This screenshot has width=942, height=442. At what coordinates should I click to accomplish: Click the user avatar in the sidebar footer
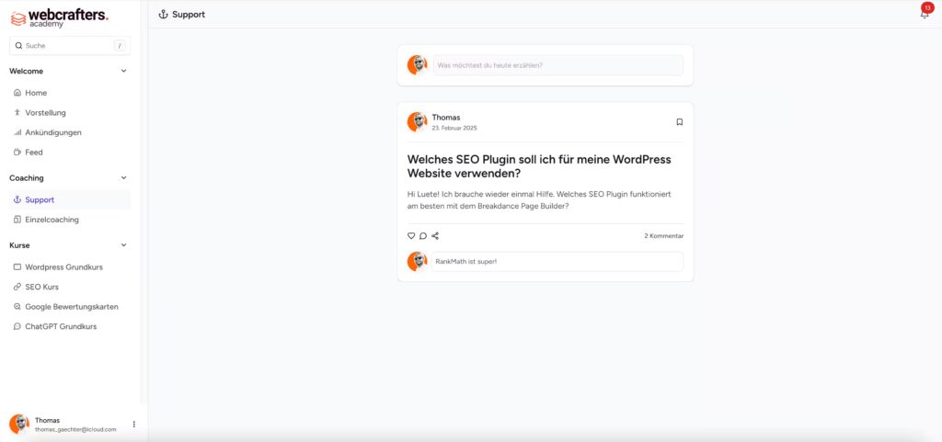[x=19, y=424]
